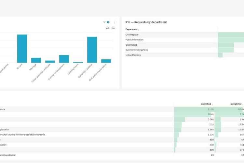Click the row ending in 'ance'
Screen dimensions: 244x163
[x=122, y=109]
